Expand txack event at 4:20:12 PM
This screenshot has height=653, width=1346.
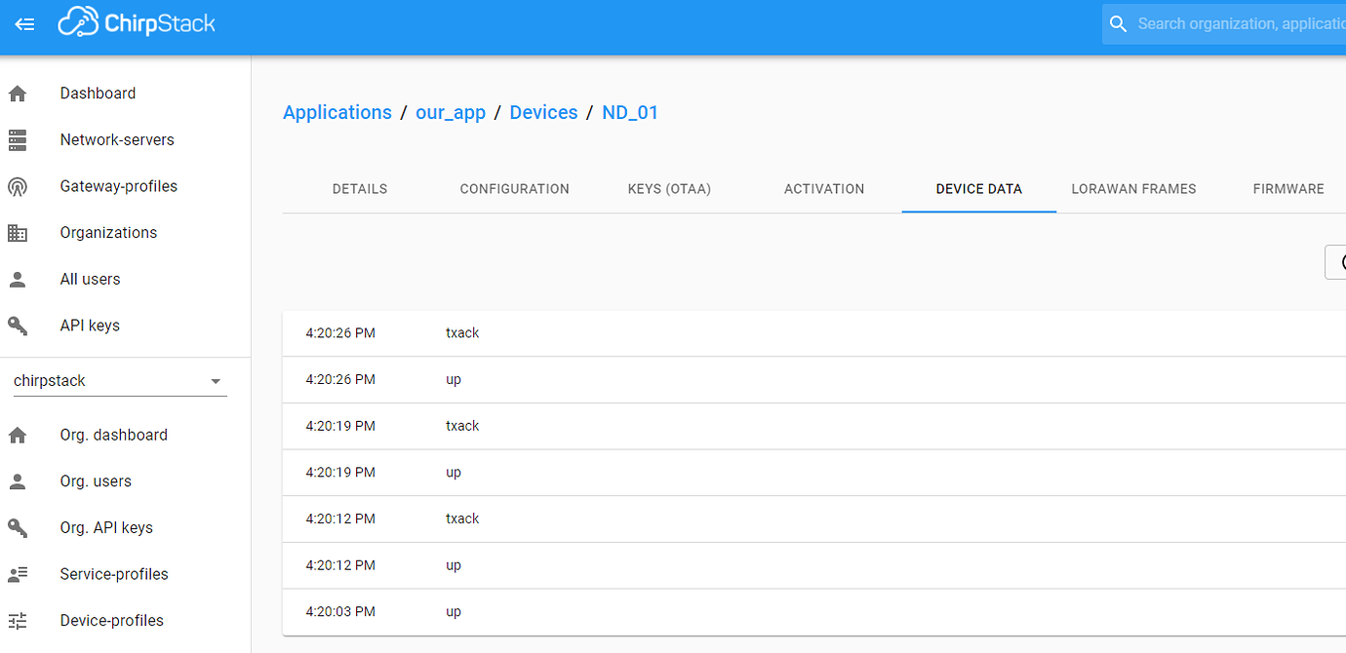(814, 519)
